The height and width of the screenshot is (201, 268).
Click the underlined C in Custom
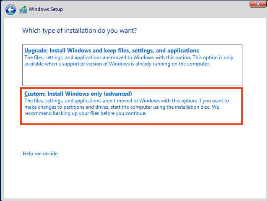coord(26,94)
